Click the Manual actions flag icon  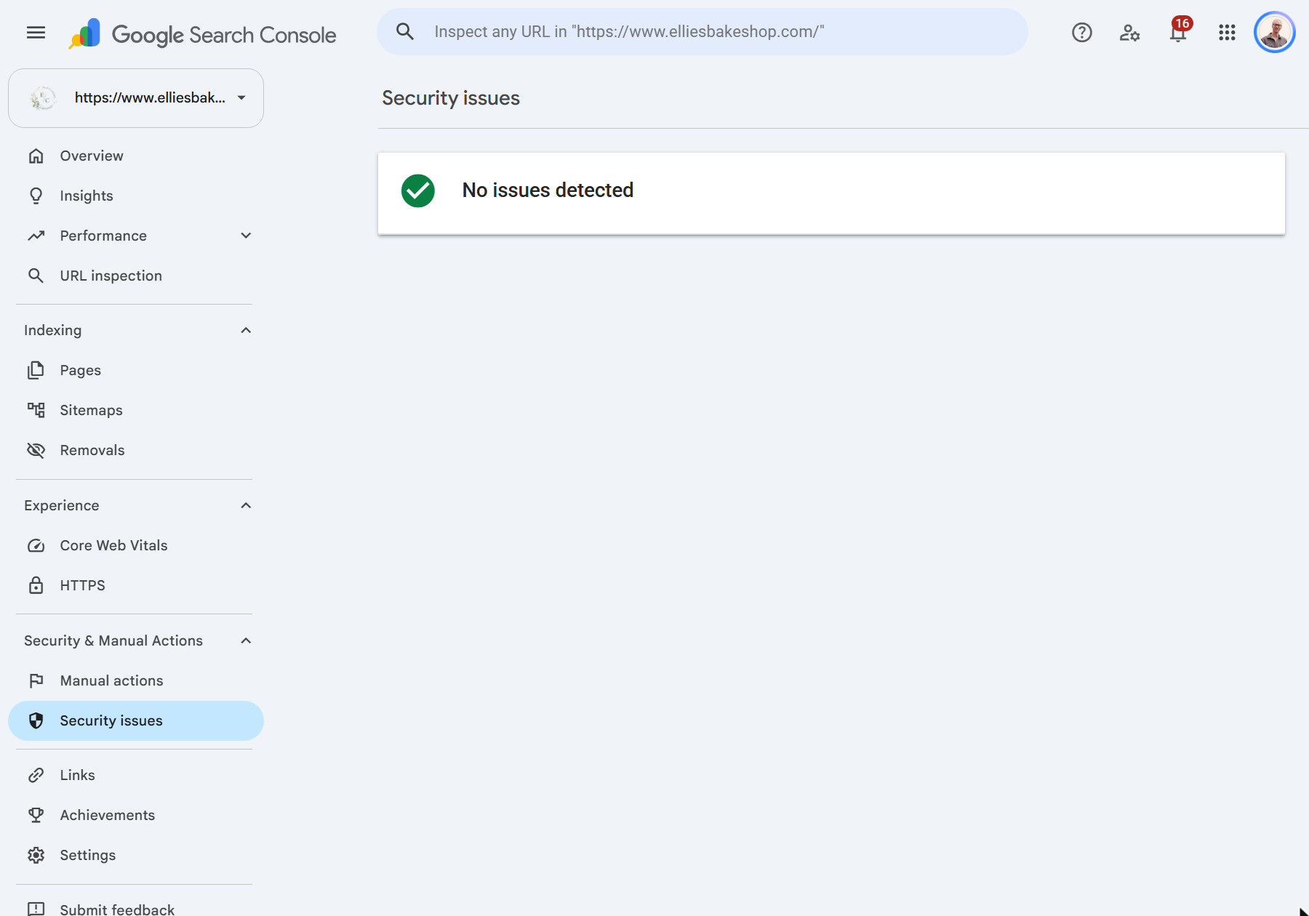point(36,681)
